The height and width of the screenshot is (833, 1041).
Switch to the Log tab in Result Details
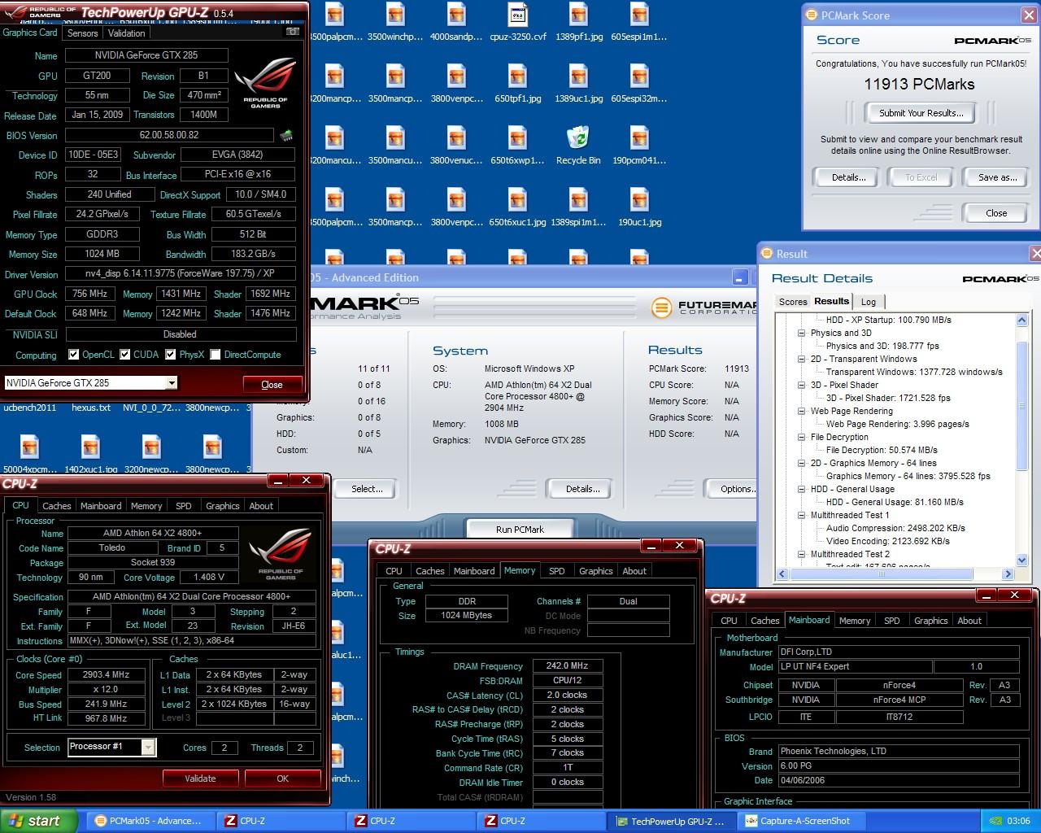click(869, 302)
